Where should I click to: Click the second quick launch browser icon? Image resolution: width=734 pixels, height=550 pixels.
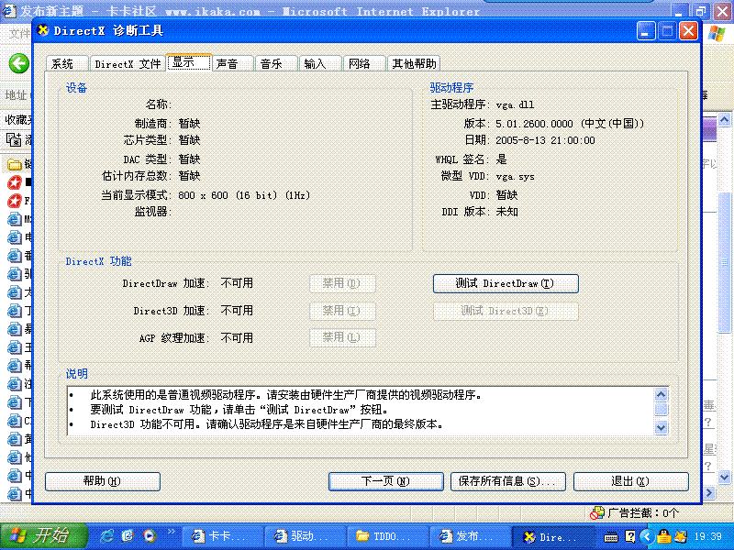click(128, 536)
